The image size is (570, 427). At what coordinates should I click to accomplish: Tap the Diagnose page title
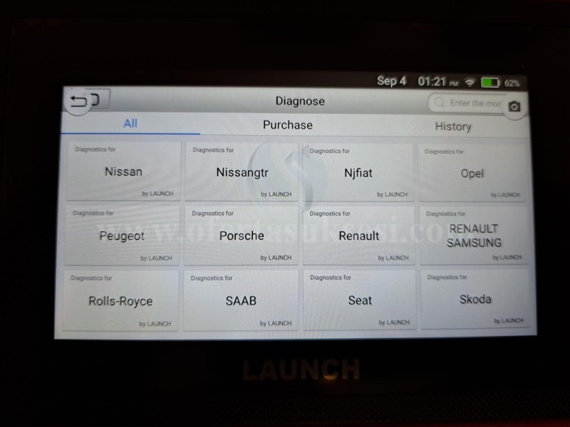coord(300,101)
